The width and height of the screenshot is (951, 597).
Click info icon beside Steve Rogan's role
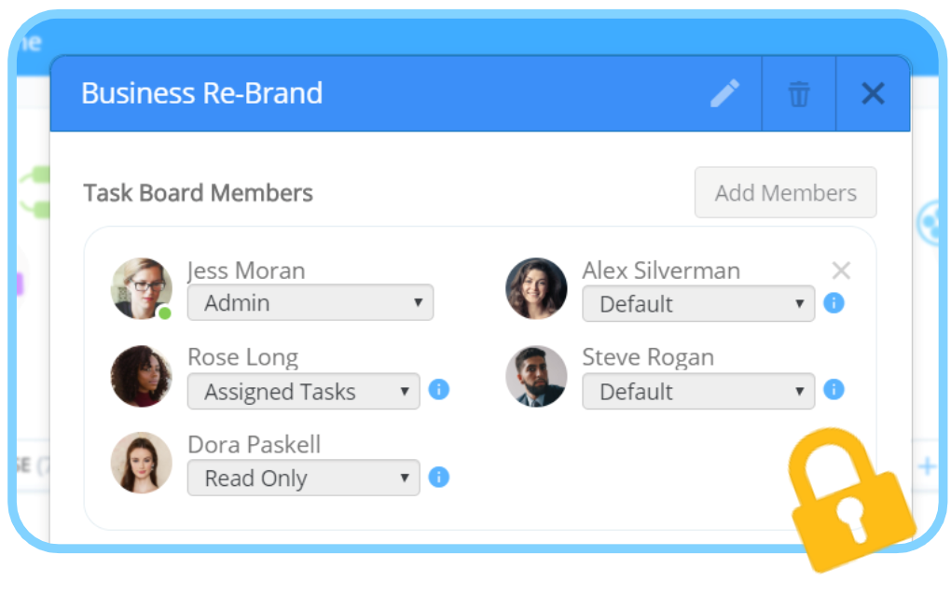(x=834, y=390)
